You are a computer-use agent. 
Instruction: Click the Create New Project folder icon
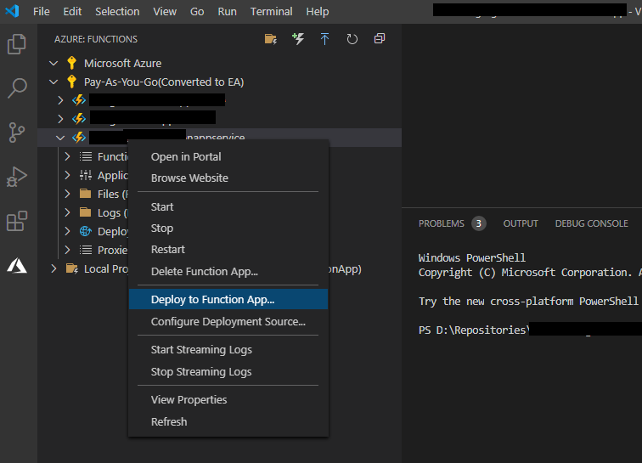pos(271,39)
